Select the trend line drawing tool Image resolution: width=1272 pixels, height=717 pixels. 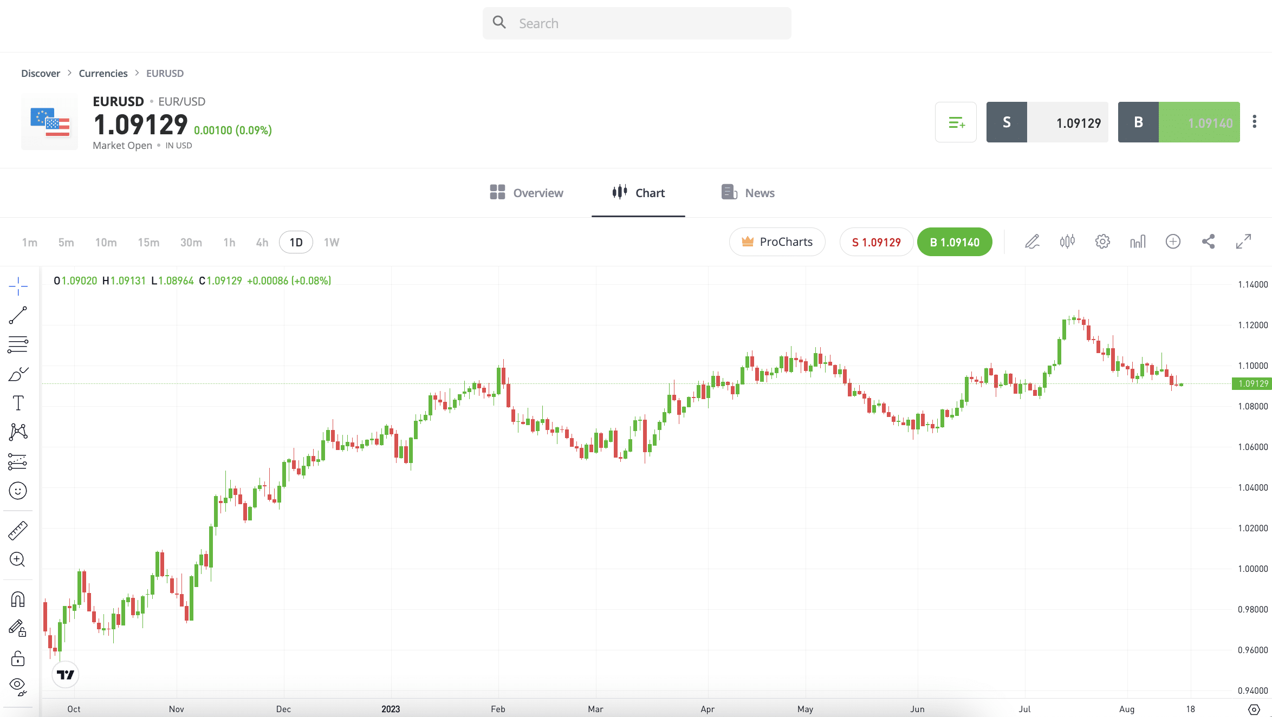[18, 315]
